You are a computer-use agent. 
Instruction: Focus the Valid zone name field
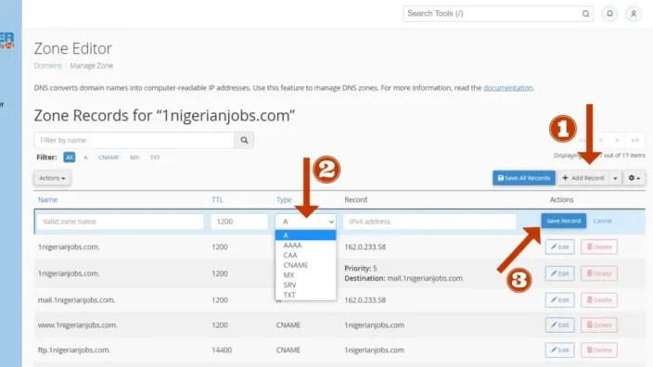click(120, 221)
